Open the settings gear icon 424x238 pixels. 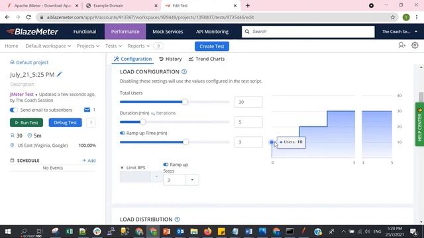click(x=415, y=46)
